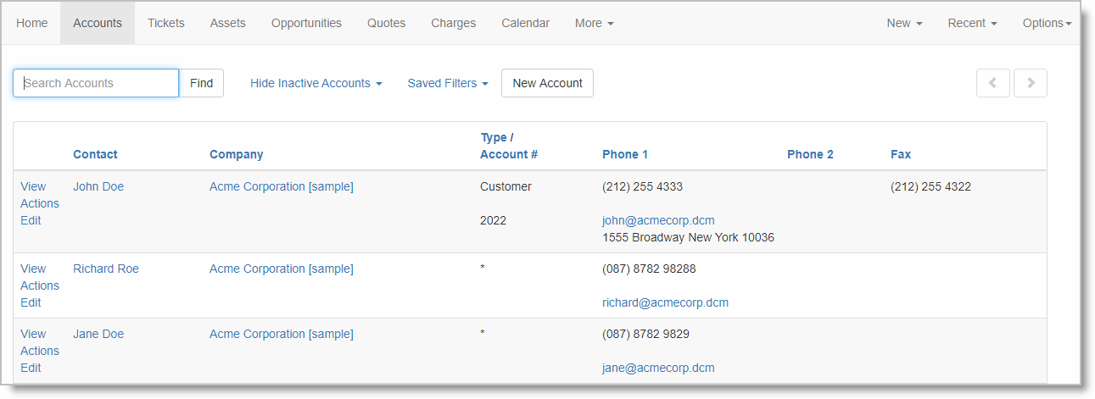Open the Opportunities tab
This screenshot has height=399, width=1095.
(x=306, y=23)
